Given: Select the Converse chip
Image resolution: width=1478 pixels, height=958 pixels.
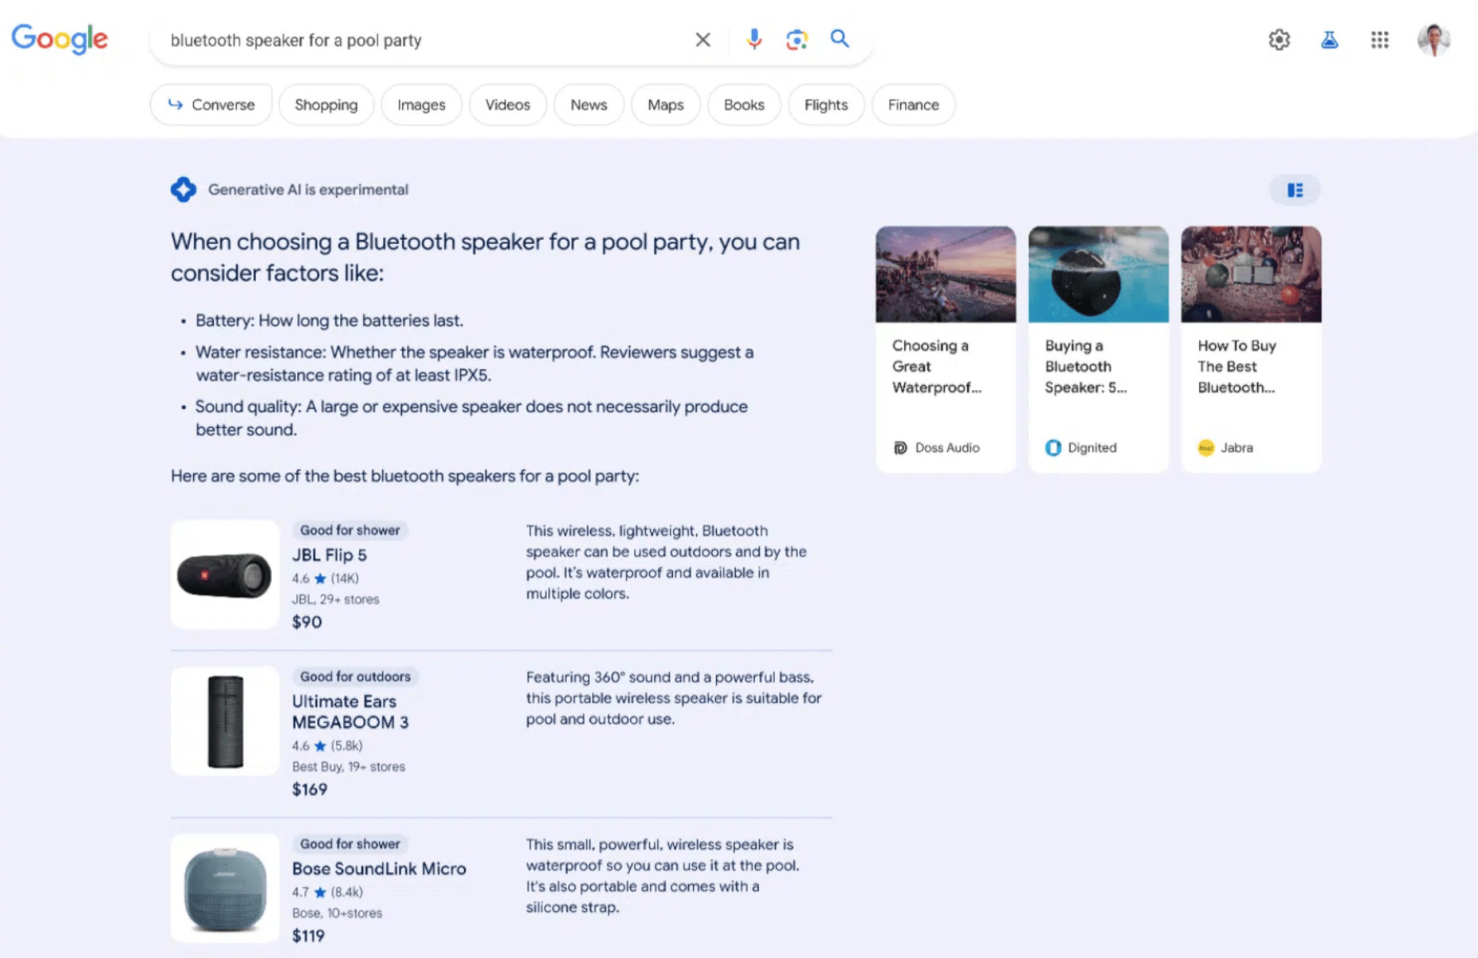Looking at the screenshot, I should click(x=211, y=105).
